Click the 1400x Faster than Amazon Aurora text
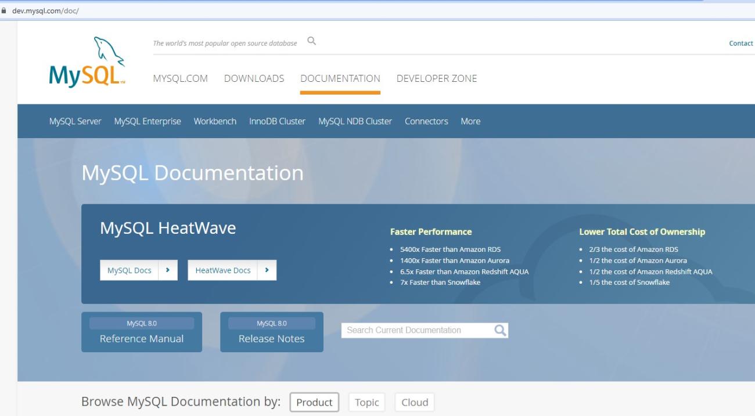 (455, 261)
